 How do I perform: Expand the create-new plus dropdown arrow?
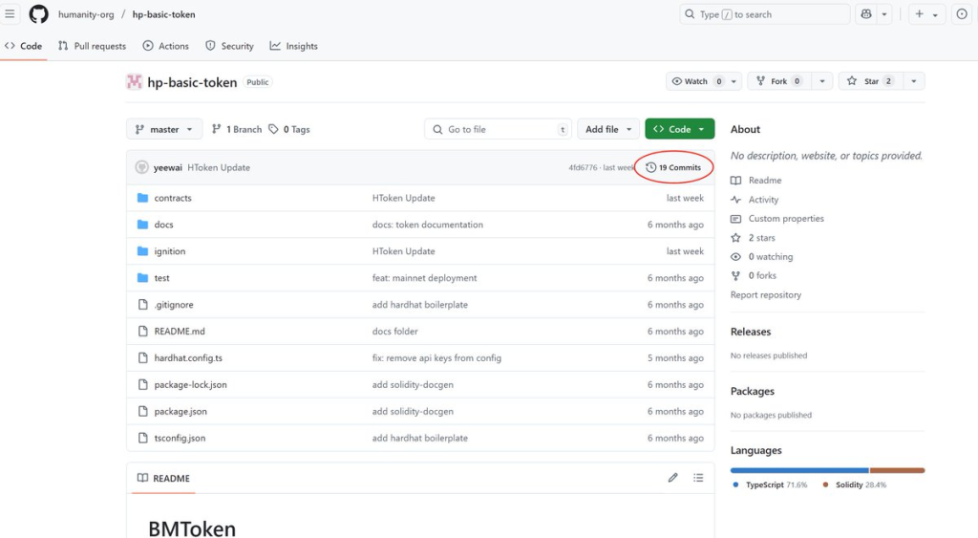click(x=935, y=14)
